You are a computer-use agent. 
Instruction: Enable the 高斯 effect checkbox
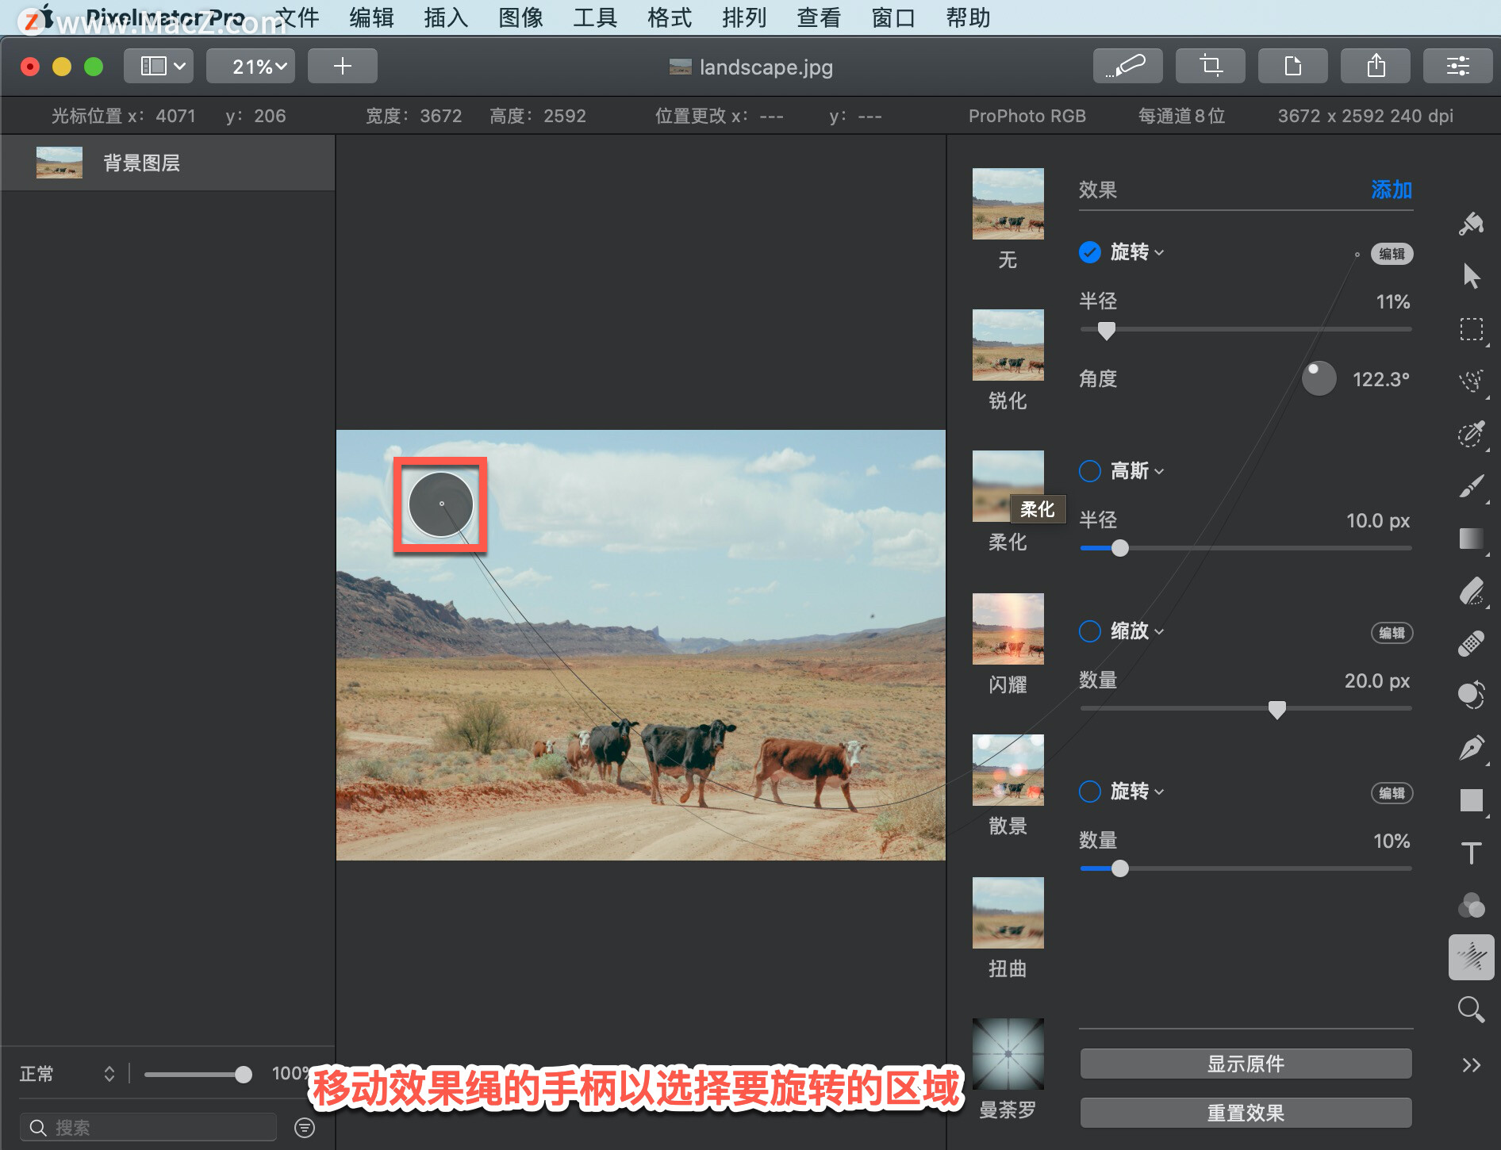(1090, 471)
